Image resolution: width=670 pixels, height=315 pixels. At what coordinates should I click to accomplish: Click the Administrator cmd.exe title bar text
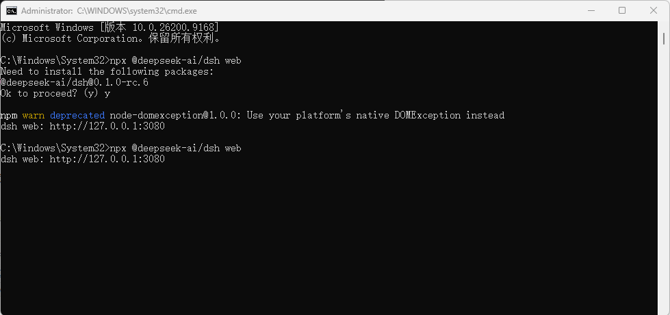pyautogui.click(x=109, y=11)
